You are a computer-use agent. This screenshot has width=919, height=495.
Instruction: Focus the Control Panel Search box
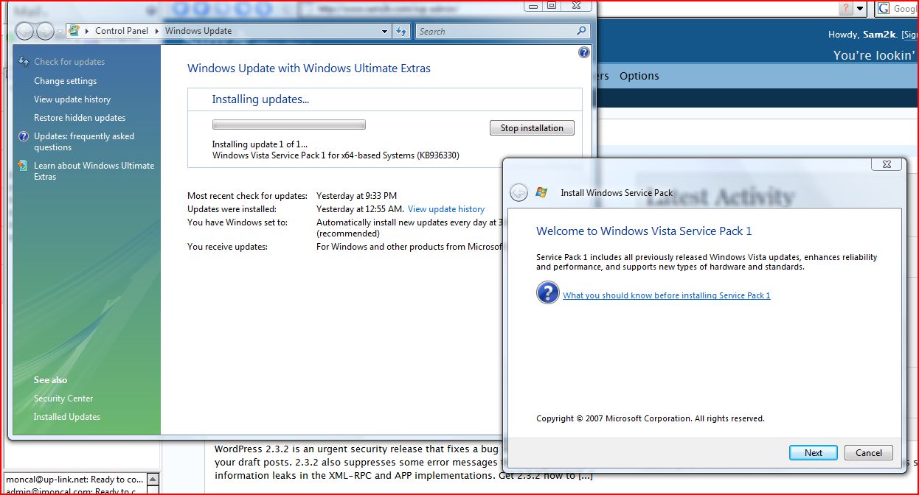[502, 31]
